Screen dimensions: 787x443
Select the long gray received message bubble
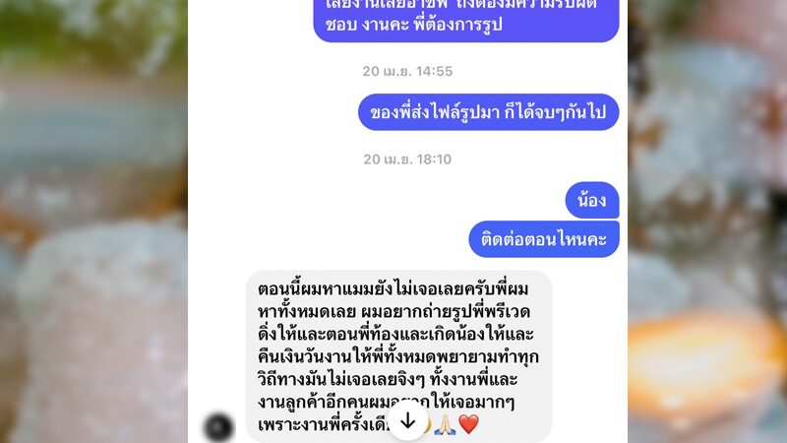click(398, 356)
